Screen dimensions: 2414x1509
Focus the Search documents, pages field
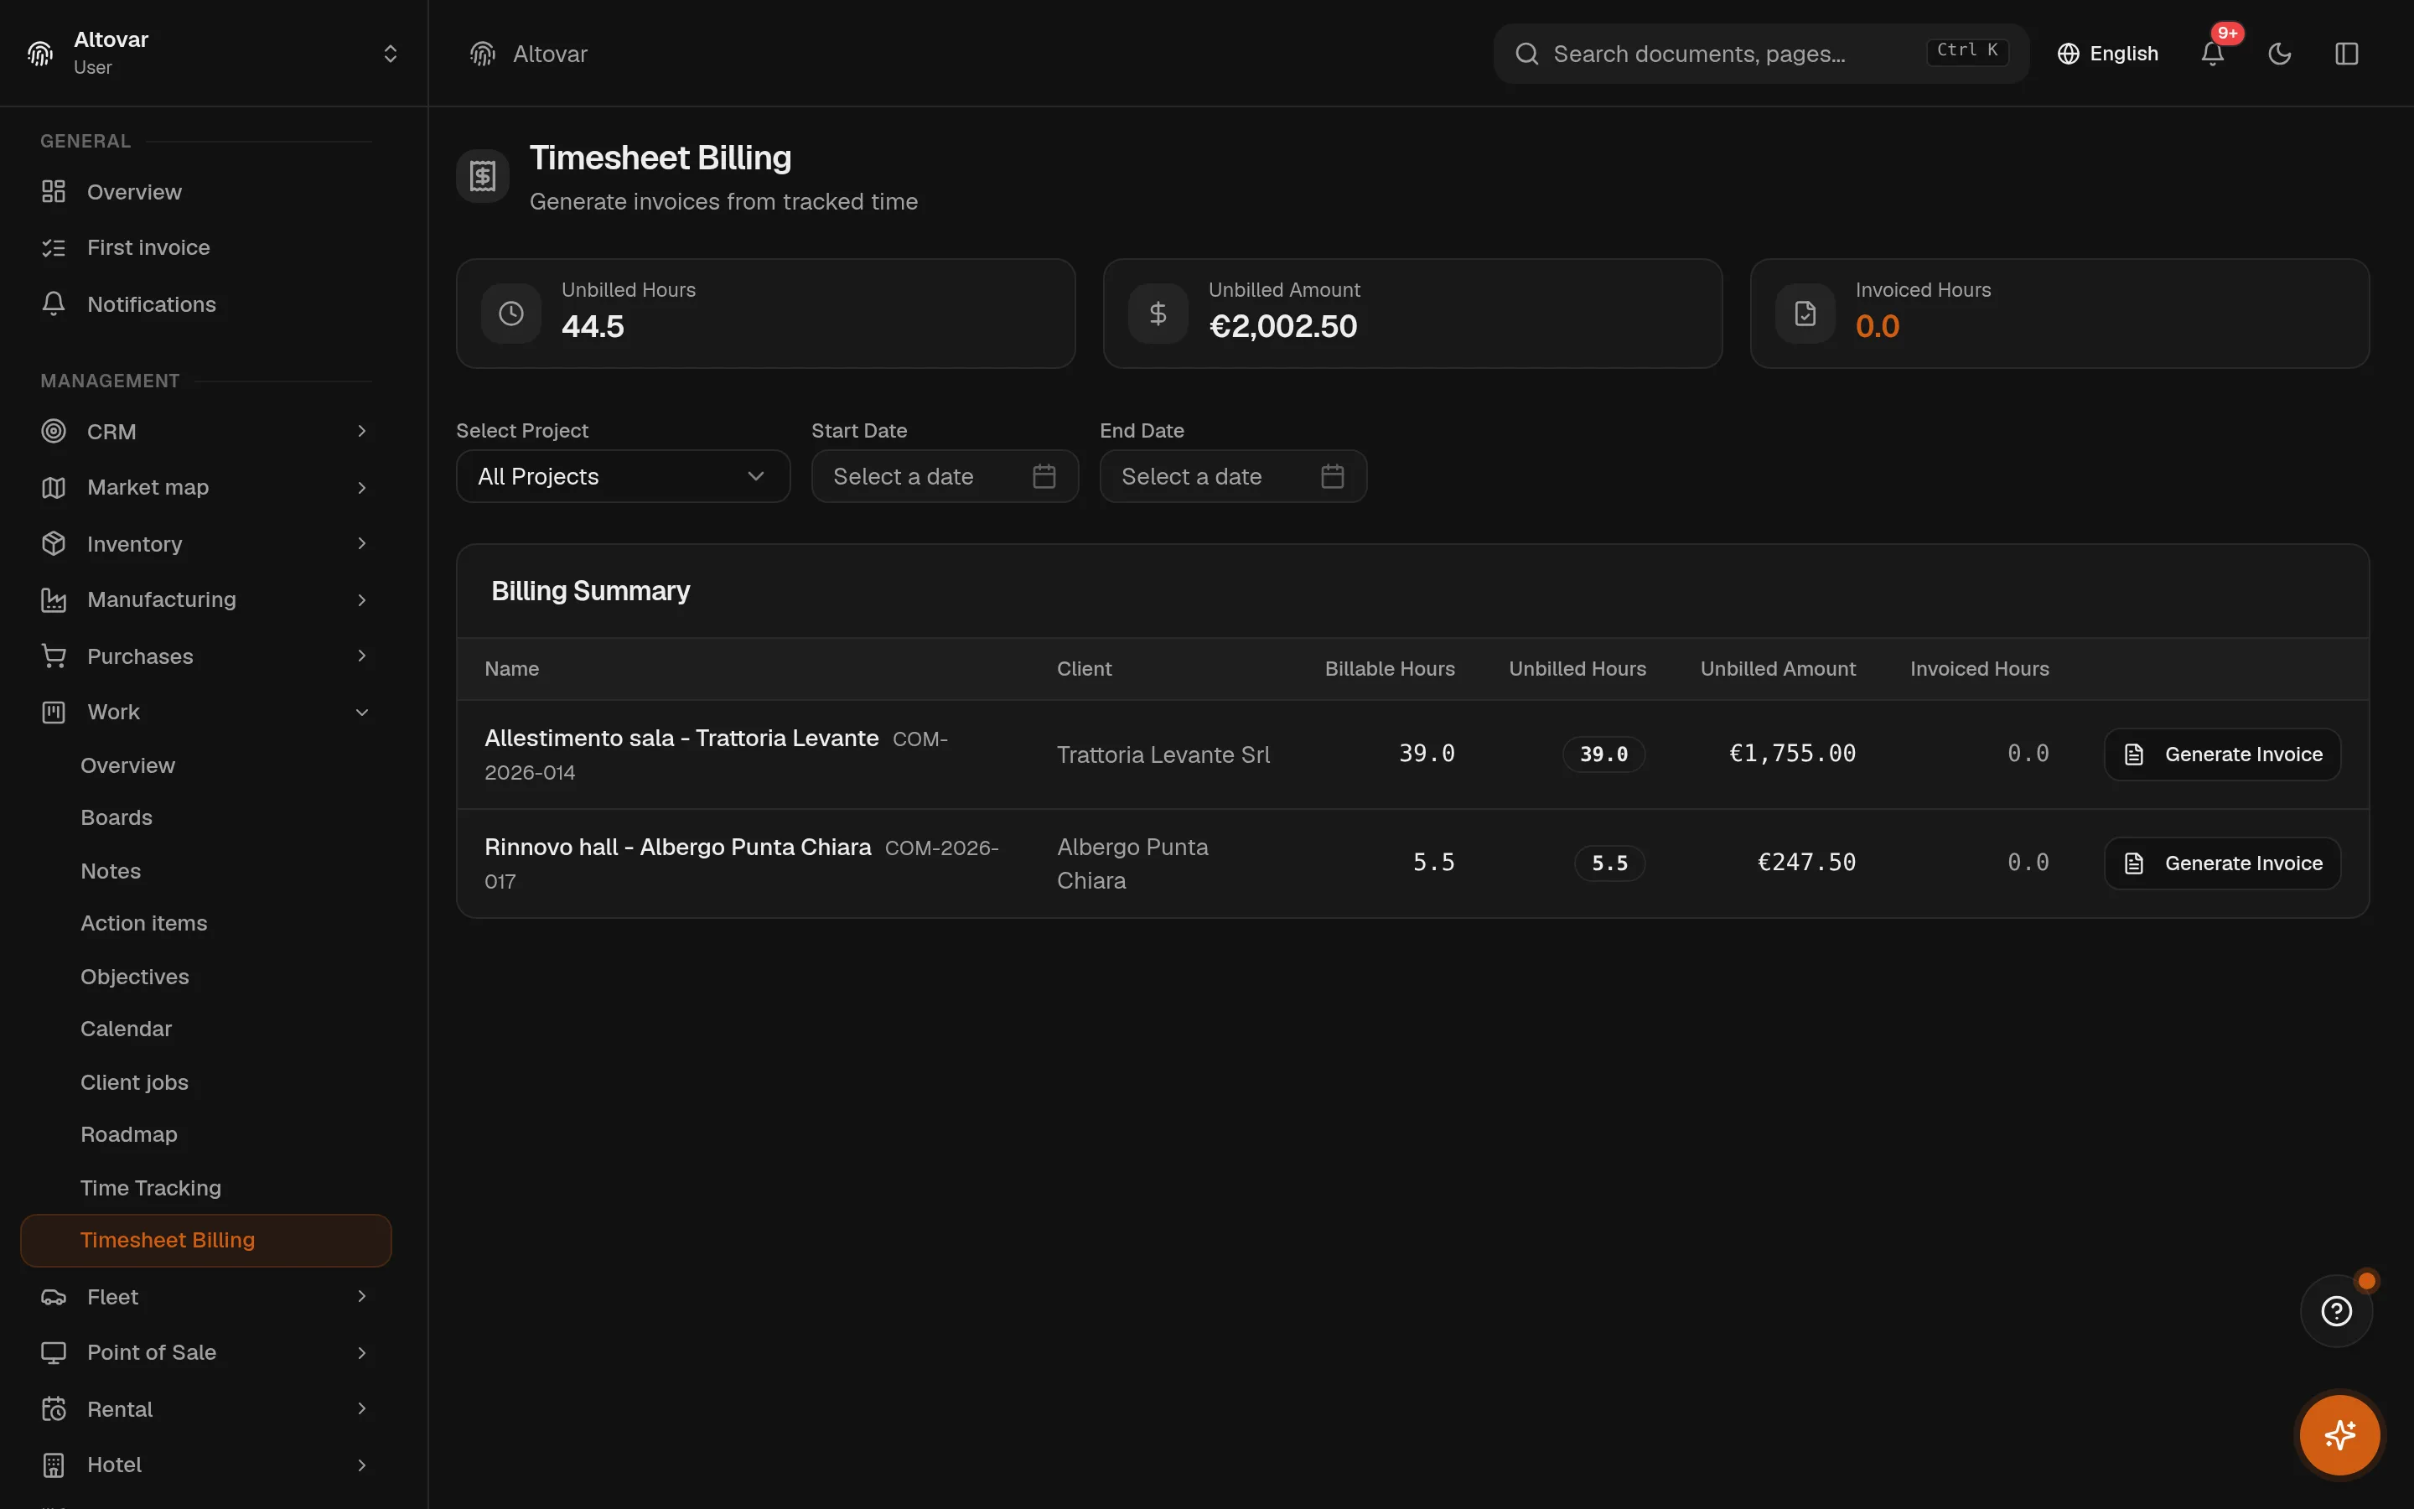(1760, 54)
